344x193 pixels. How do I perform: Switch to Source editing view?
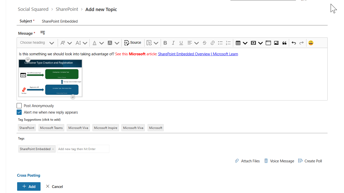pos(133,43)
